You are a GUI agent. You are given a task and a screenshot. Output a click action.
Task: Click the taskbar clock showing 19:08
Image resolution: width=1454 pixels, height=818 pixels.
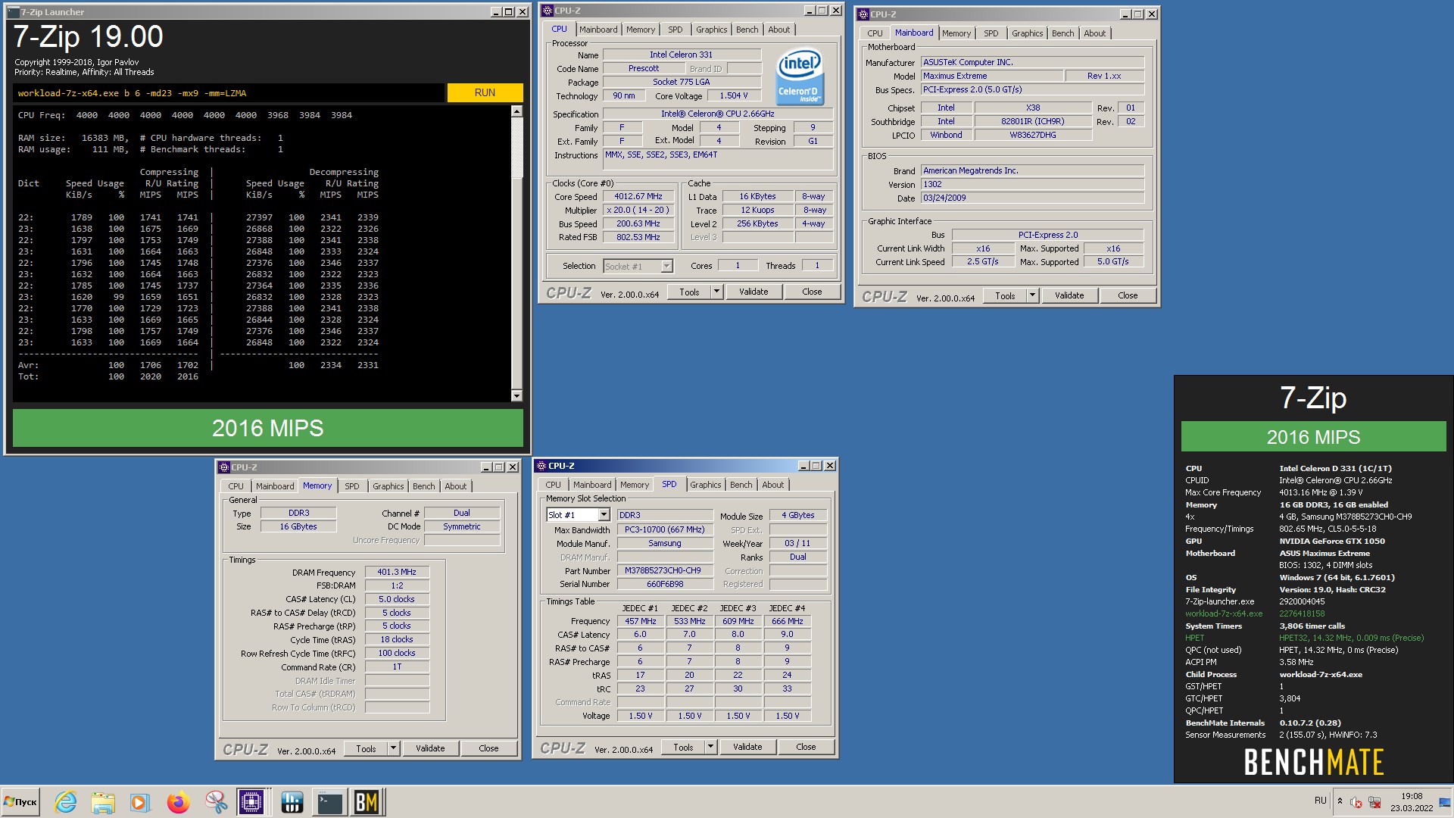coord(1411,802)
